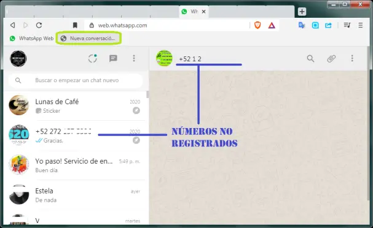373x228 pixels.
Task: Open your own profile picture in WhatsApp
Action: tap(18, 59)
